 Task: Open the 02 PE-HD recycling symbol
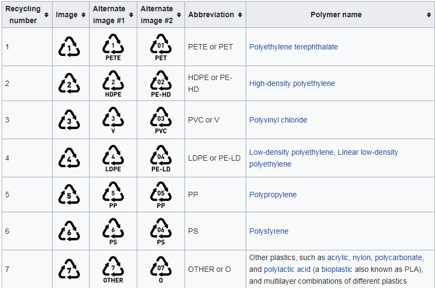[161, 84]
